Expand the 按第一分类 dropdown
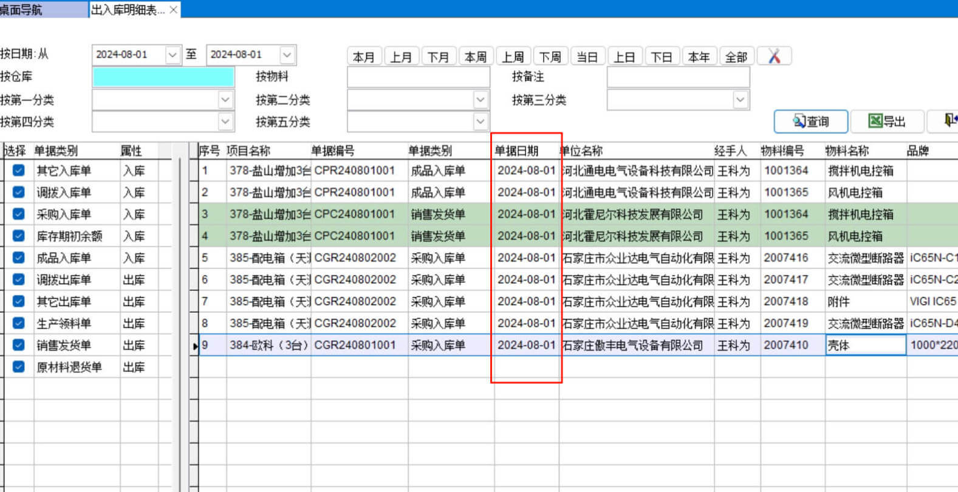This screenshot has height=492, width=958. (x=225, y=100)
